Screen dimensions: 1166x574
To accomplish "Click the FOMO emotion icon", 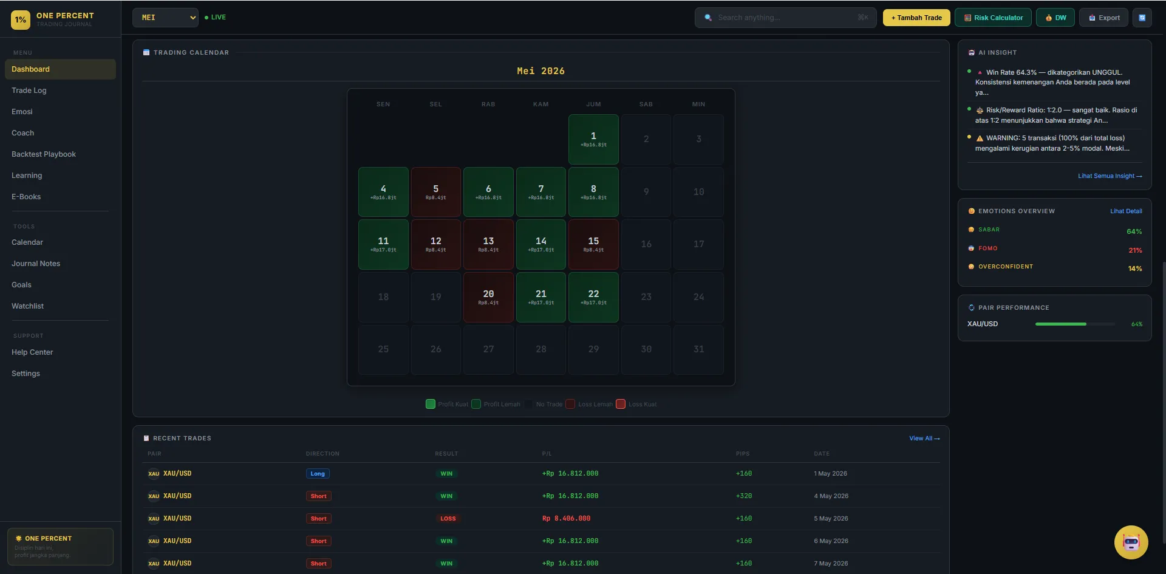I will [x=971, y=248].
